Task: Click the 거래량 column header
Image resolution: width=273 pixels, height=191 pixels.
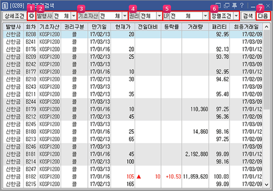Action: coord(195,27)
